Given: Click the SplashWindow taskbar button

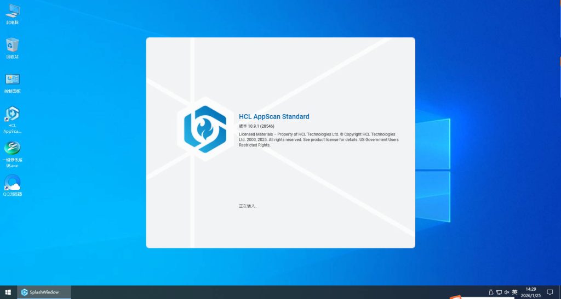Looking at the screenshot, I should click(44, 292).
